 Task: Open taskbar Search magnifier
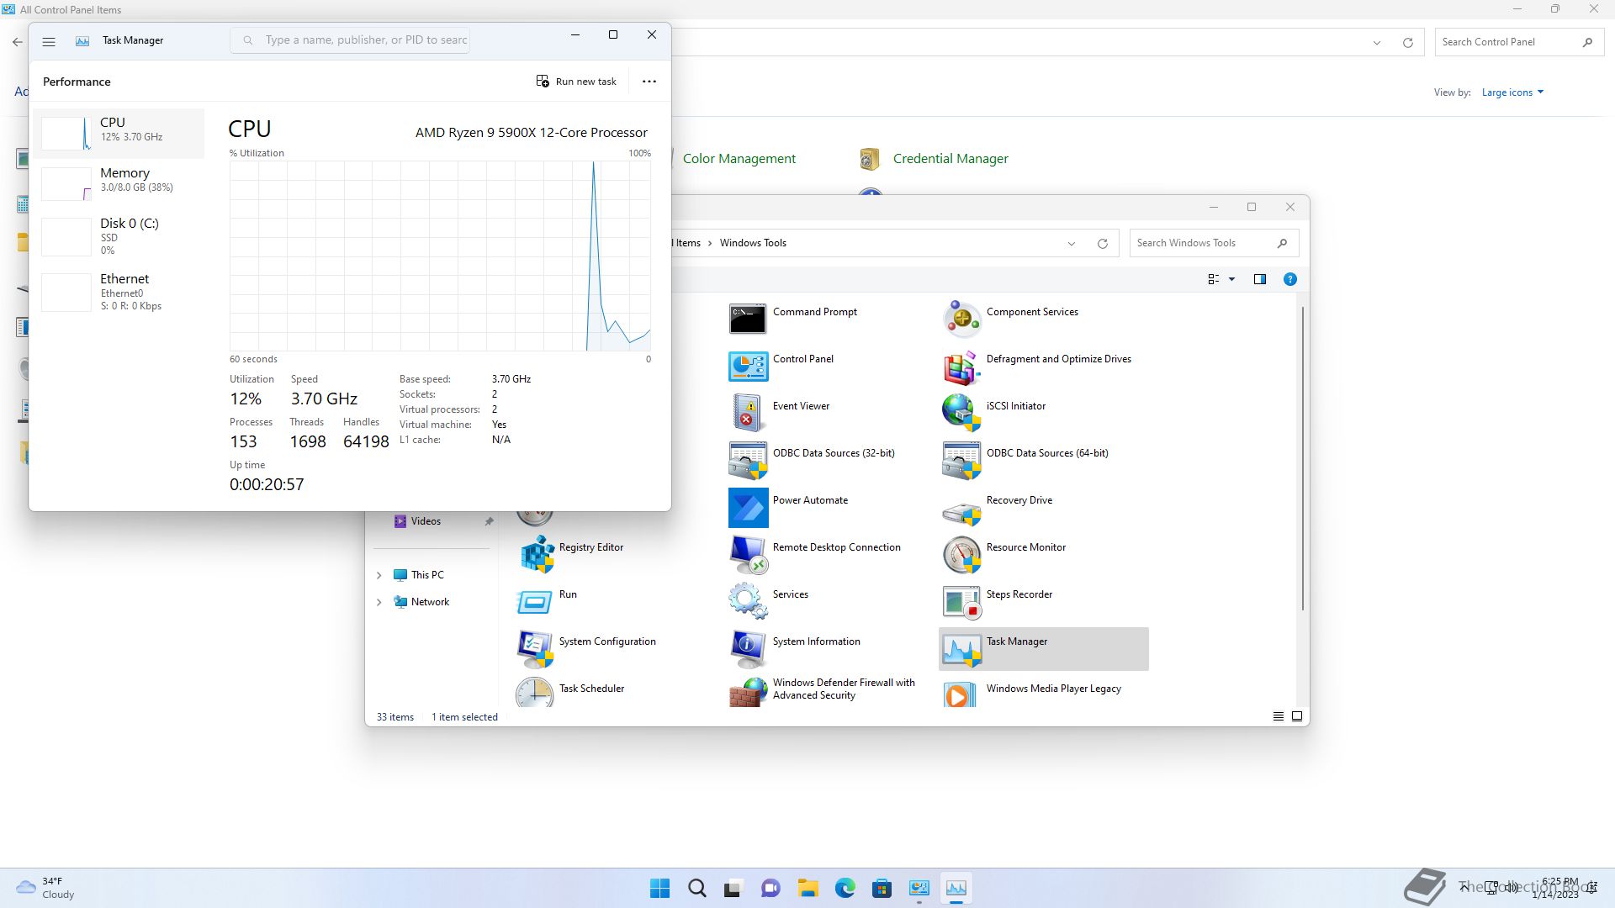point(696,888)
